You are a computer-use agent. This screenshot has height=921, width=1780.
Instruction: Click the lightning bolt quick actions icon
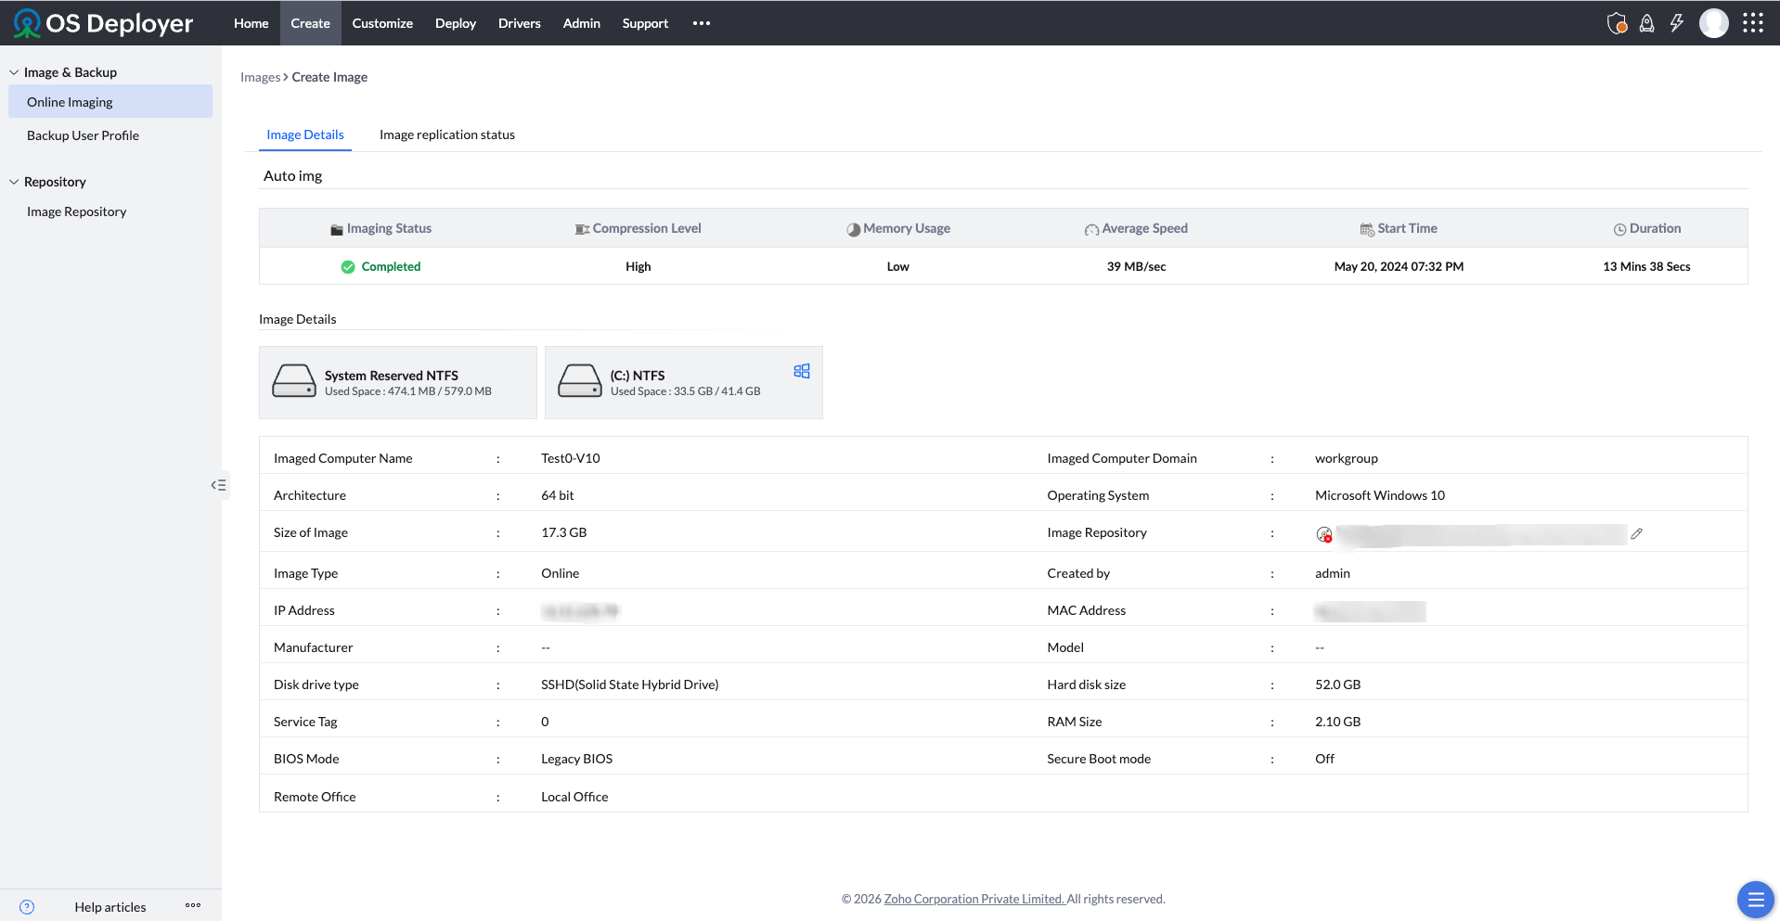point(1676,23)
